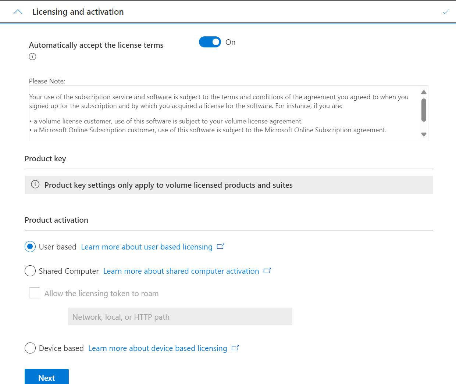Click the Network, local, or HTTP path field
The height and width of the screenshot is (384, 456).
180,316
